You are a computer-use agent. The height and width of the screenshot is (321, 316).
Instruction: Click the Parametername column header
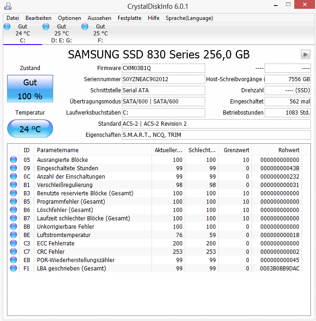(93, 150)
